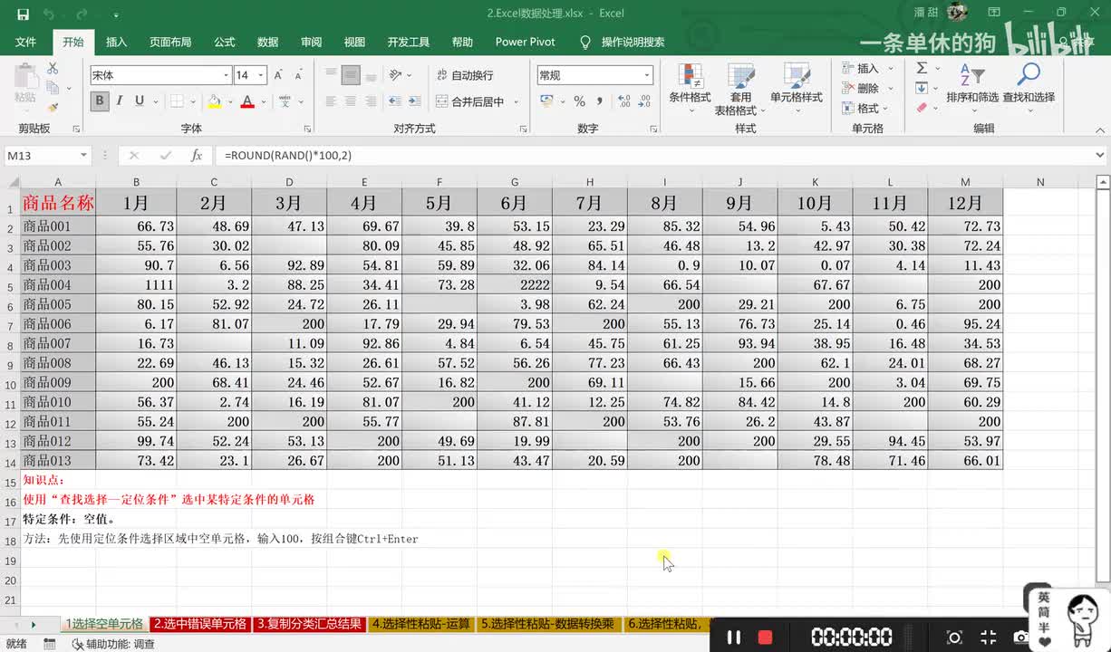The height and width of the screenshot is (652, 1111).
Task: Open sheet tab 3.复制分类汇总结果
Action: tap(310, 624)
